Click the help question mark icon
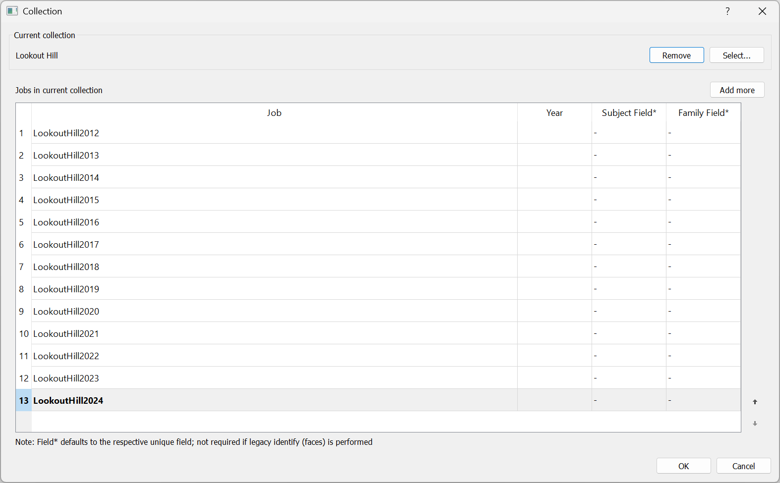The height and width of the screenshot is (483, 780). click(x=727, y=11)
